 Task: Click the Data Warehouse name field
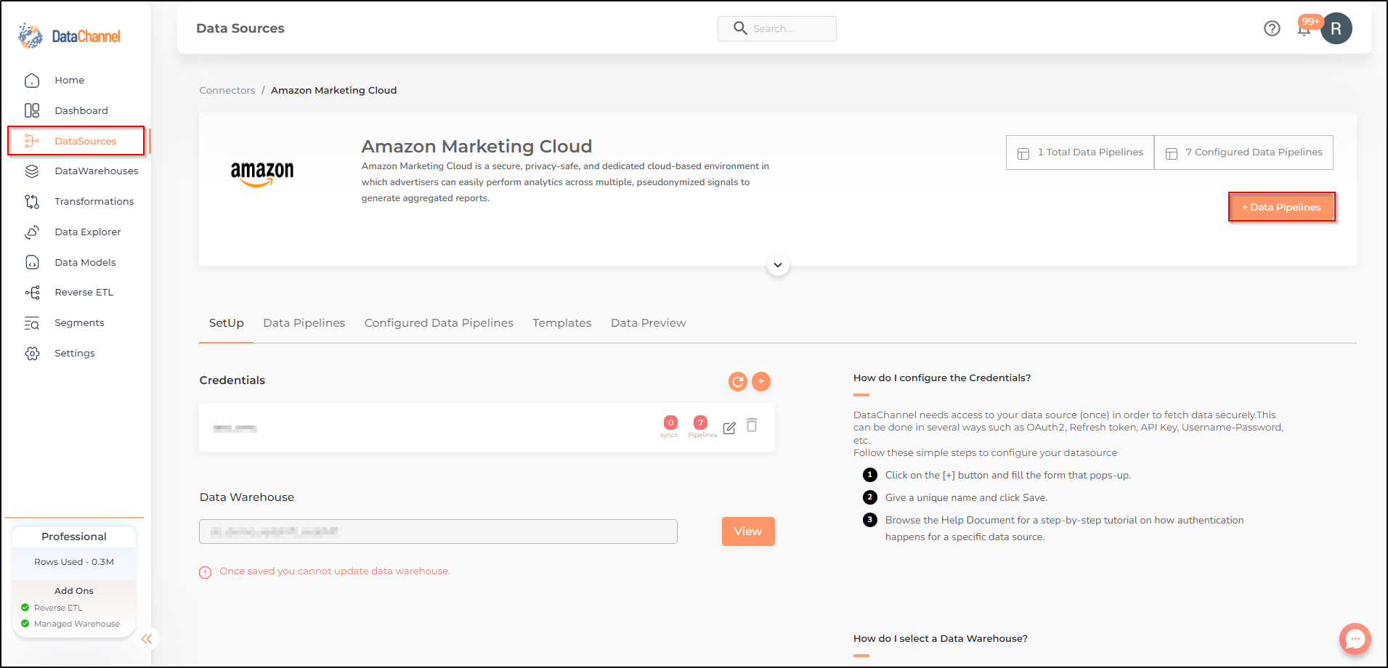(x=438, y=531)
